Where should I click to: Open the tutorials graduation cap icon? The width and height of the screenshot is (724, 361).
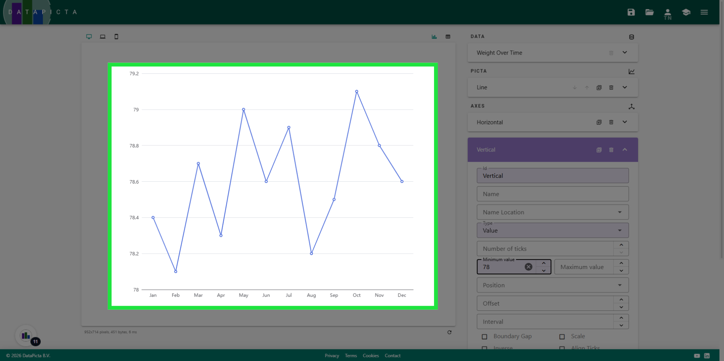686,12
